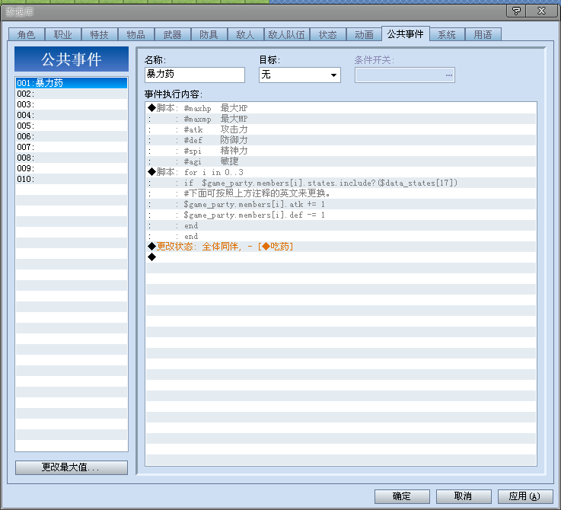This screenshot has width=561, height=510.
Task: Select the '#agi 敏捷' comment line
Action: (x=341, y=161)
